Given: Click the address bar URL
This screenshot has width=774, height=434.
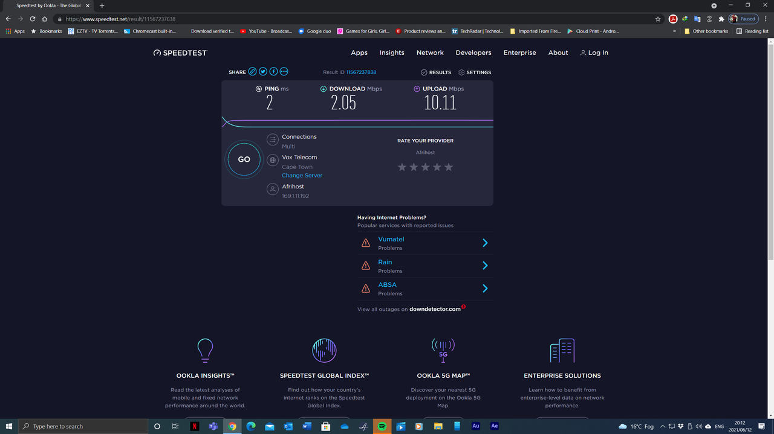Looking at the screenshot, I should coord(120,19).
